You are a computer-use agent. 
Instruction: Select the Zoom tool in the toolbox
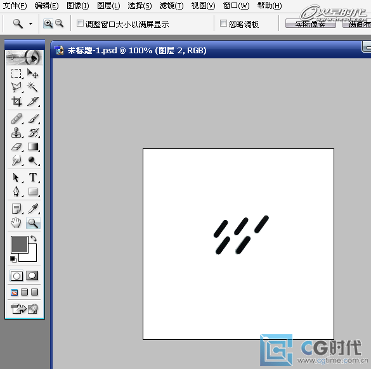tap(33, 223)
